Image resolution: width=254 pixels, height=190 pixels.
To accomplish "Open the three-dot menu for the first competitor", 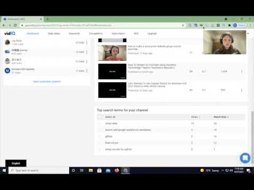I will tap(87, 43).
